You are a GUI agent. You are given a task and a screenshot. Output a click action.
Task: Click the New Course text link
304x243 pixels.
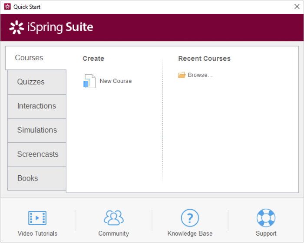116,81
